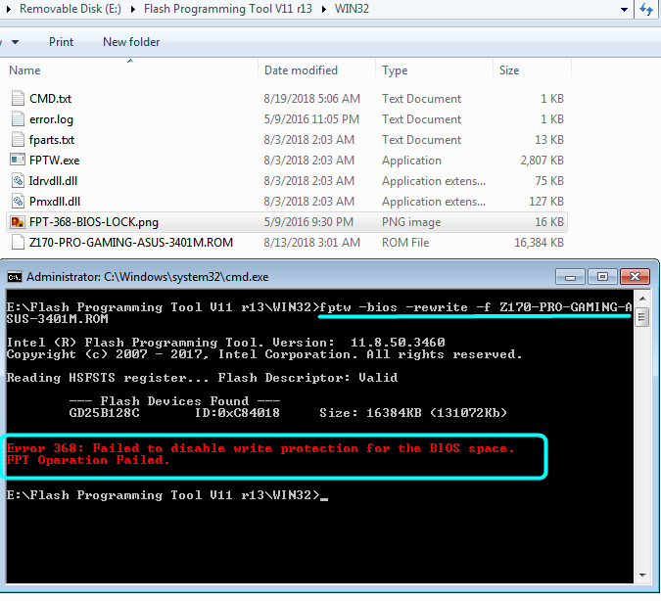Click the GD25B128C flash device line

pos(288,413)
